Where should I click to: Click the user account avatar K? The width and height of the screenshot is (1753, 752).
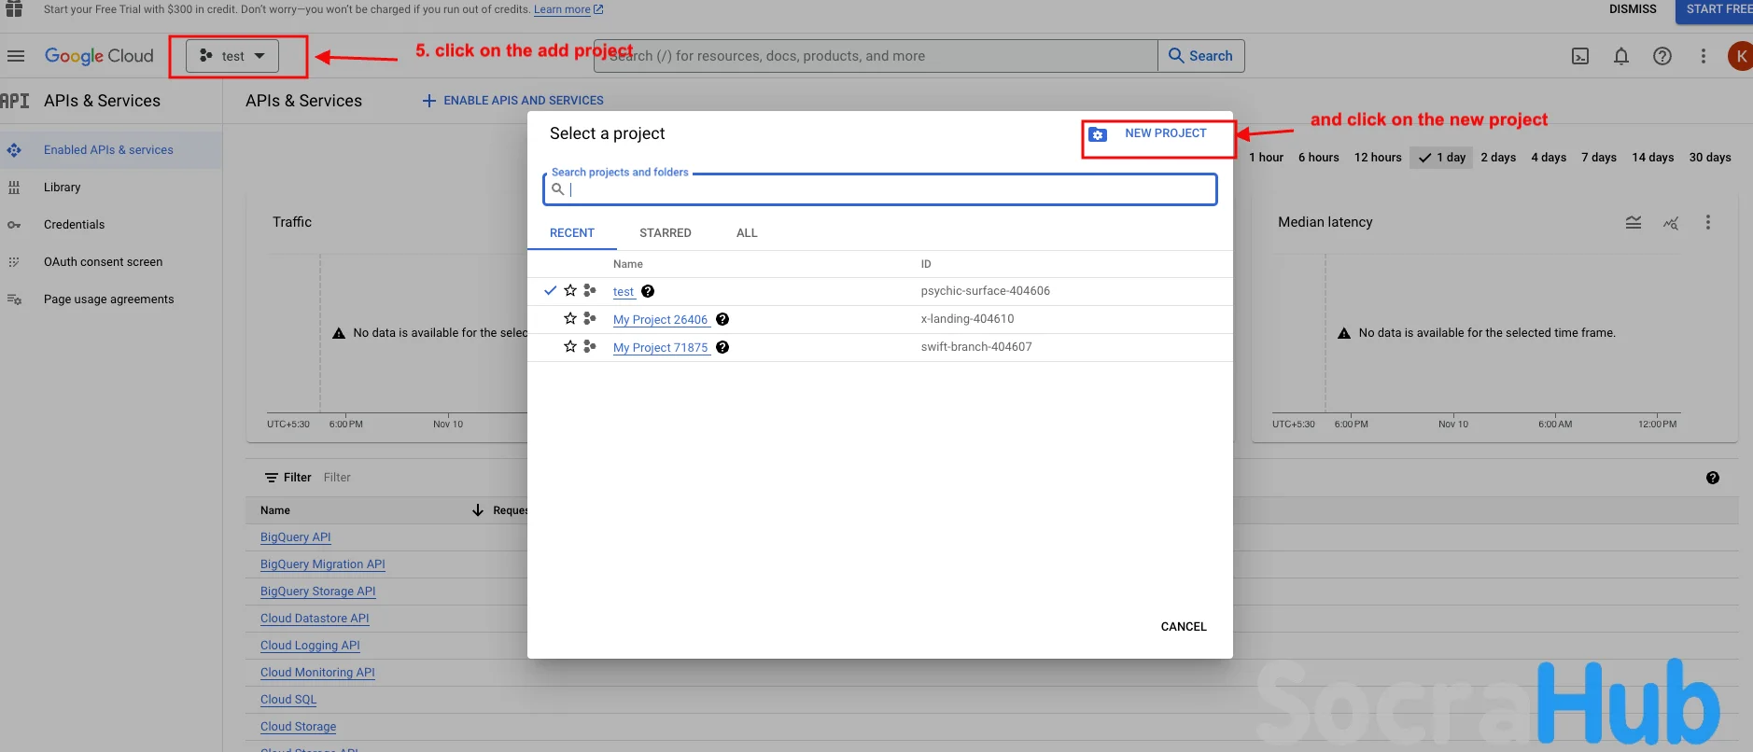pyautogui.click(x=1740, y=56)
